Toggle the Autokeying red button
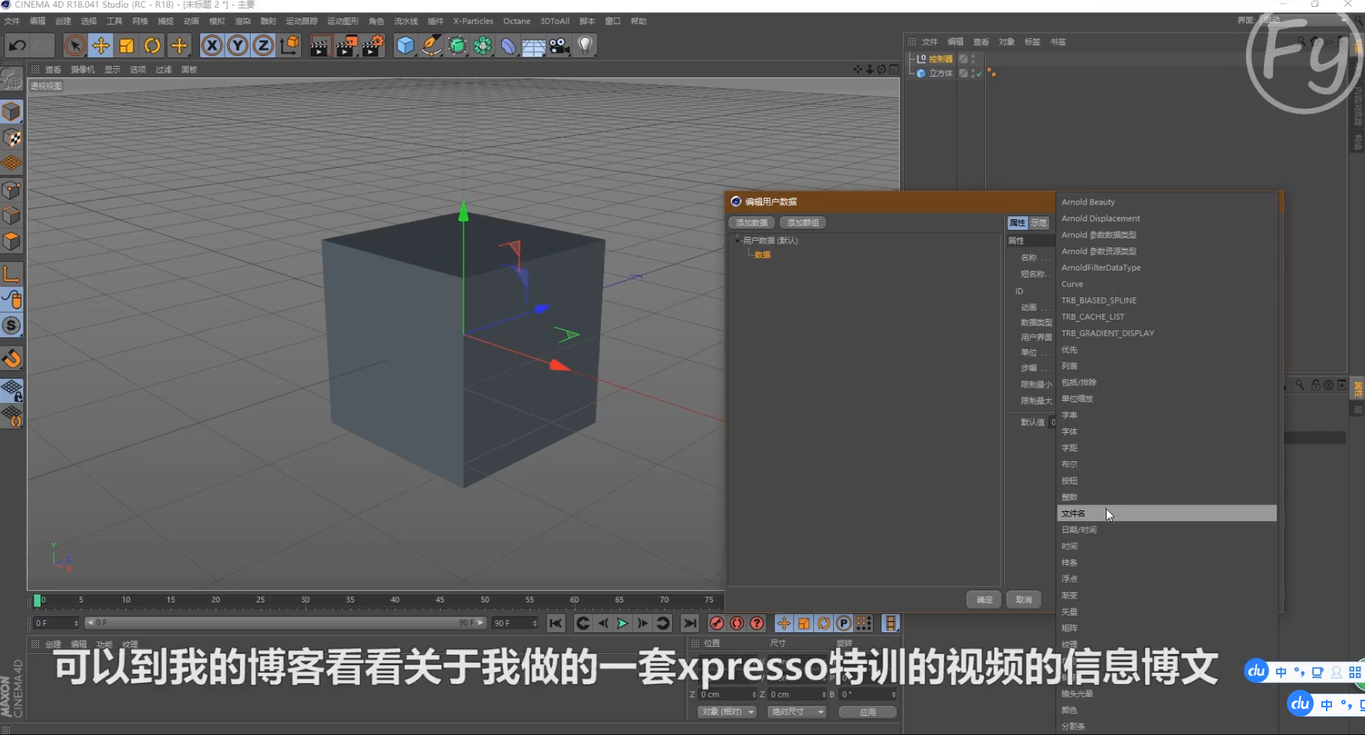 click(x=737, y=623)
